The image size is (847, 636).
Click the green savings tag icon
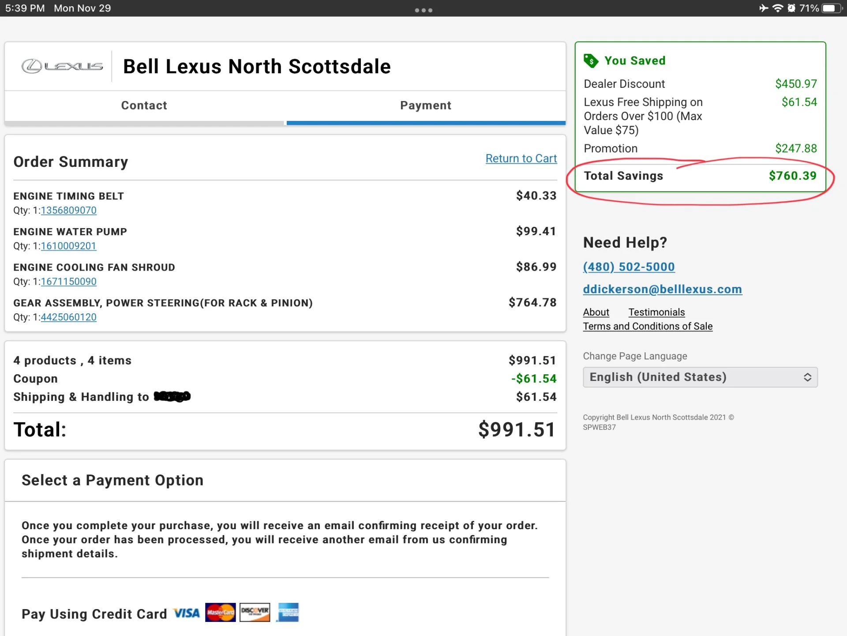click(591, 60)
